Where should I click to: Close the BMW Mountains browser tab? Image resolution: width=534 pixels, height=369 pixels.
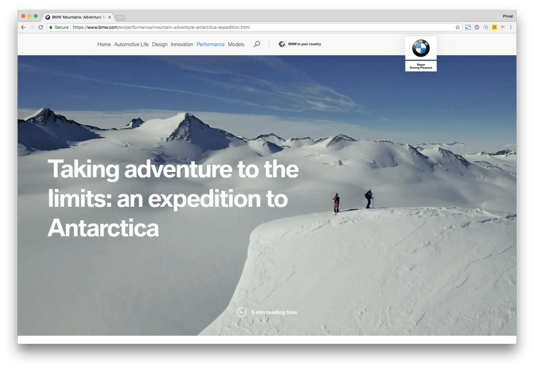tap(109, 17)
